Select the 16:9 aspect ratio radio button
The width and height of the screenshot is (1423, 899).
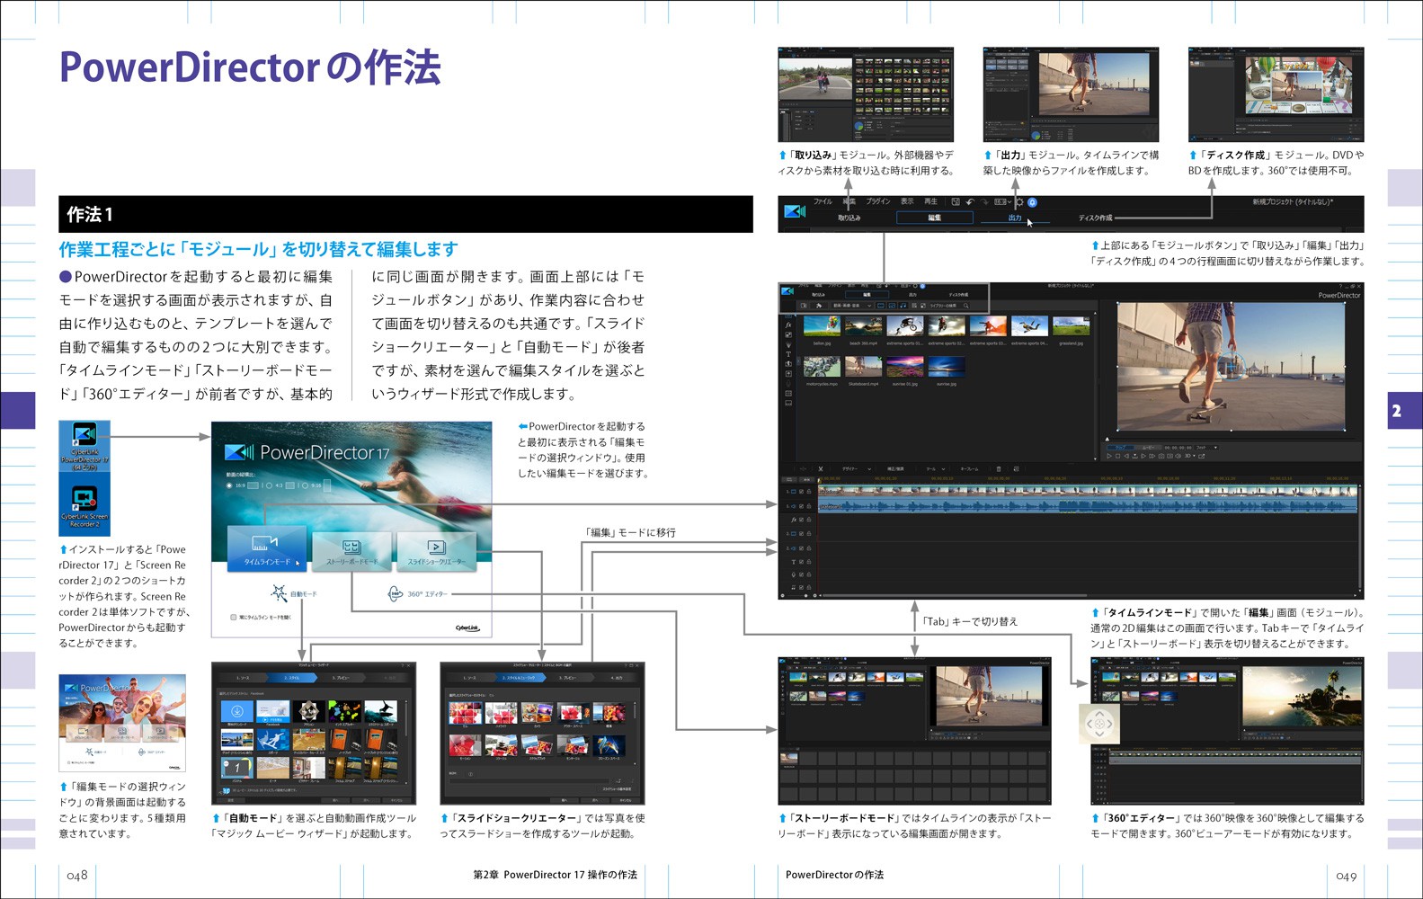tap(229, 485)
